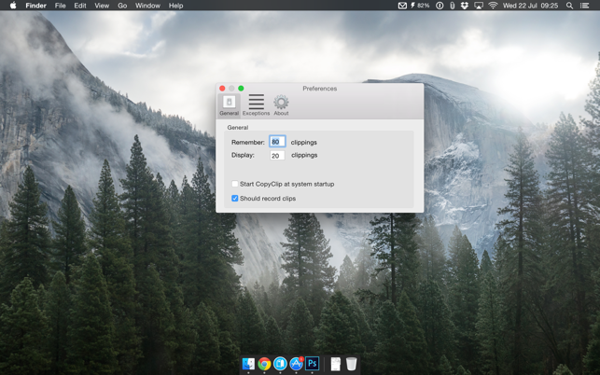600x375 pixels.
Task: Open the Dropbox menu bar icon
Action: [x=465, y=6]
